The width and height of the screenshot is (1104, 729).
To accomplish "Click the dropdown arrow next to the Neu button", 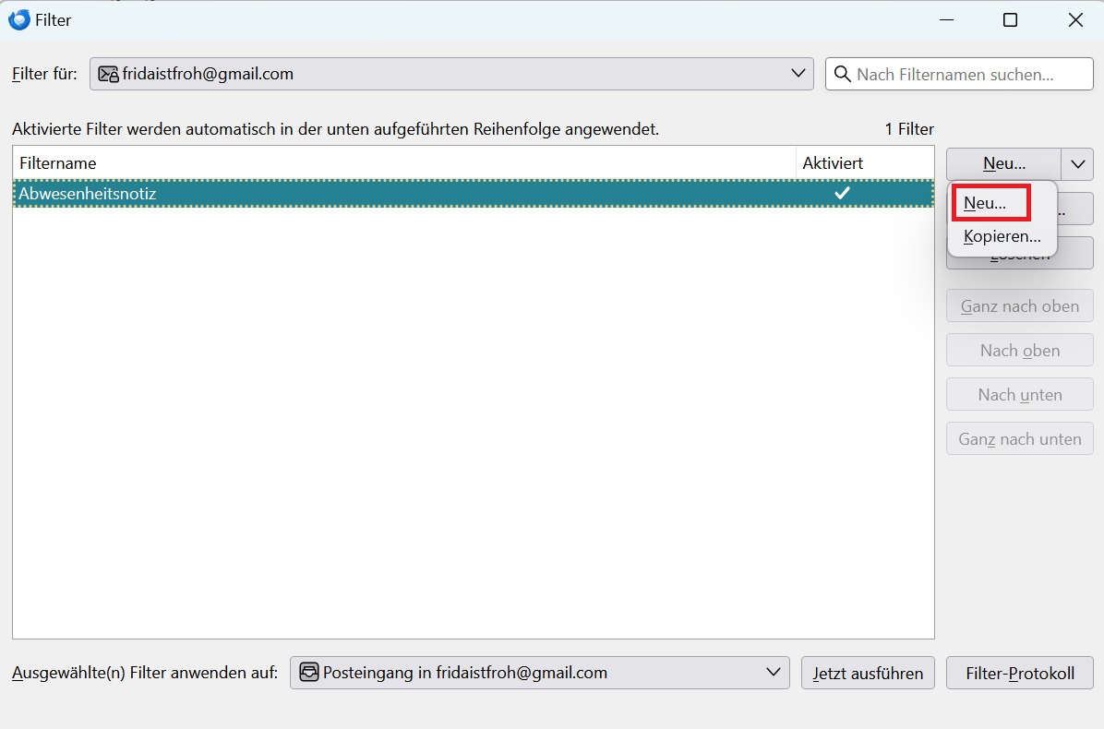I will 1077,164.
